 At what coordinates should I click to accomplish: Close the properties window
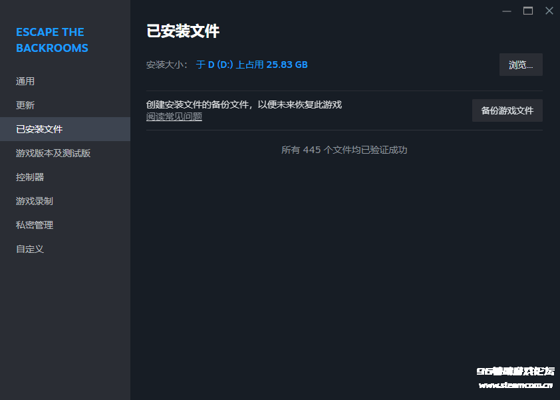click(549, 11)
